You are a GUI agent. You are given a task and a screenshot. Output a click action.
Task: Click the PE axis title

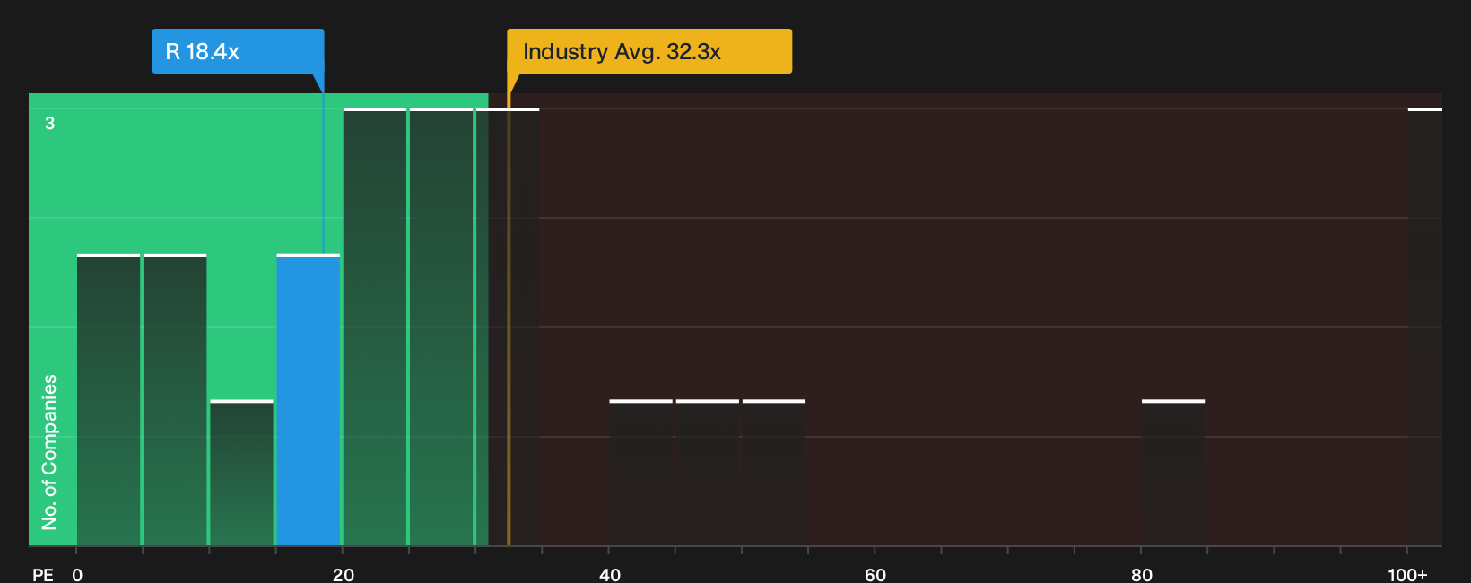click(x=42, y=574)
